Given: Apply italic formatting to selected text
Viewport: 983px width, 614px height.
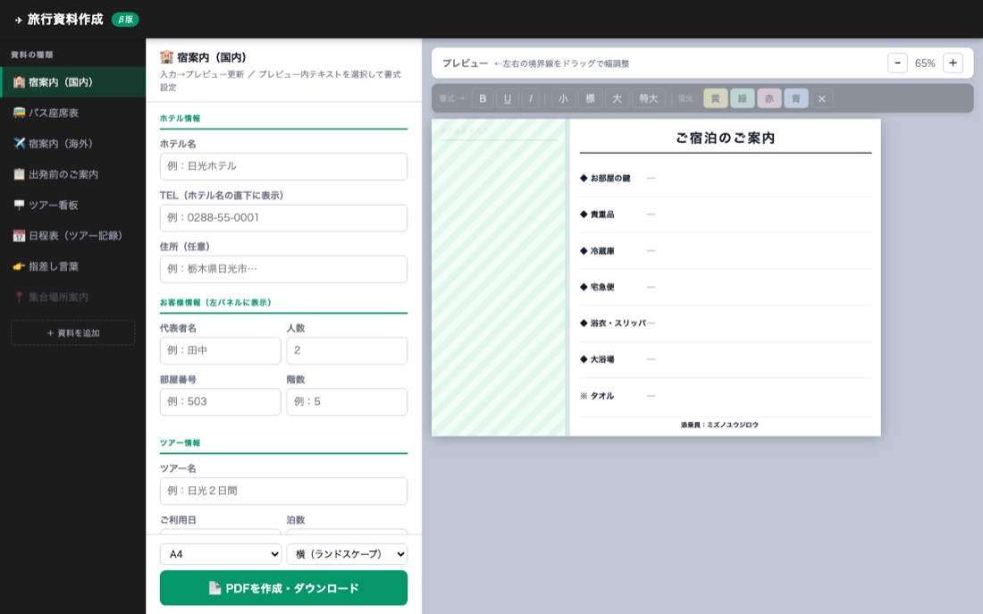Looking at the screenshot, I should (530, 98).
